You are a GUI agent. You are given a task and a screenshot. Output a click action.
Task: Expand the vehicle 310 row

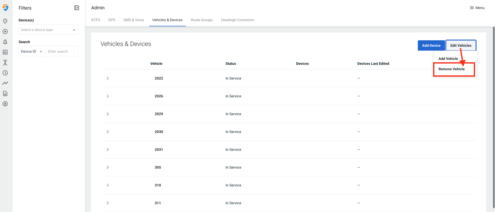(108, 185)
